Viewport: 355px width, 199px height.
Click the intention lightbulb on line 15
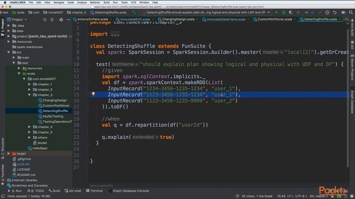(93, 94)
